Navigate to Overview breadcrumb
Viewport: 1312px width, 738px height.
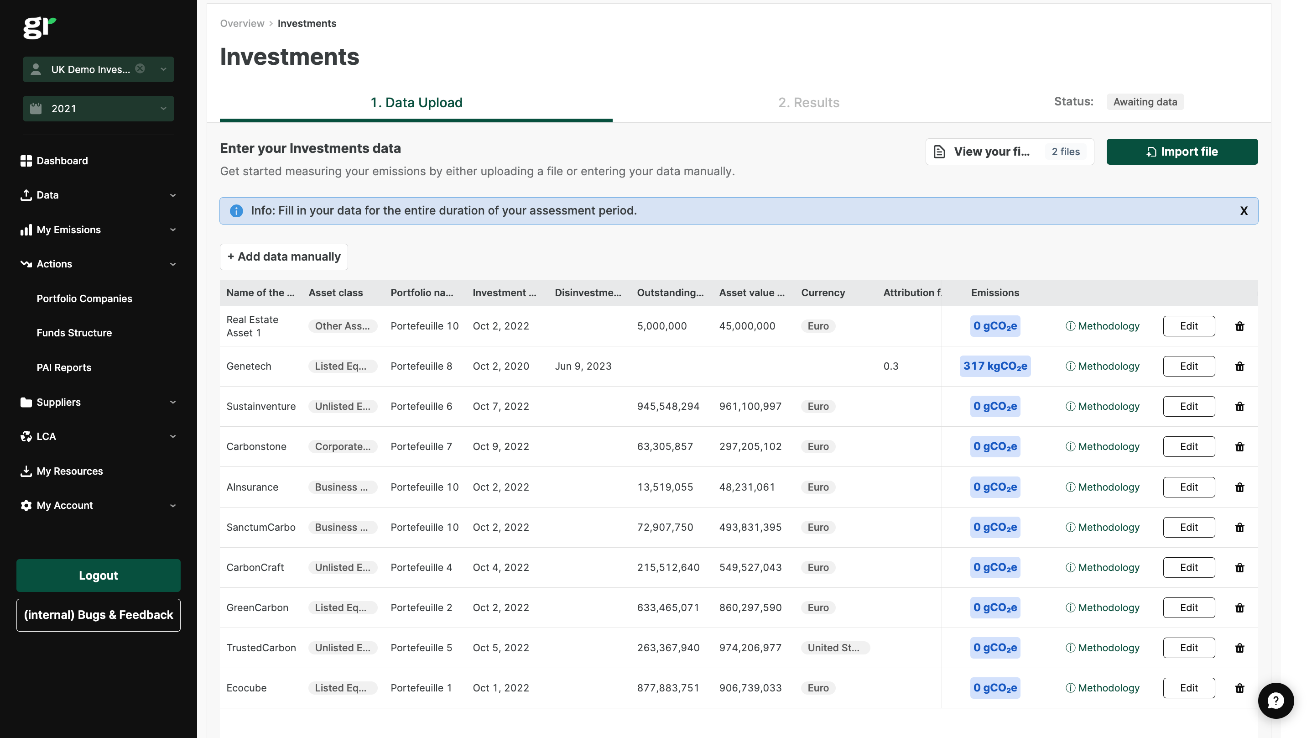click(x=242, y=23)
